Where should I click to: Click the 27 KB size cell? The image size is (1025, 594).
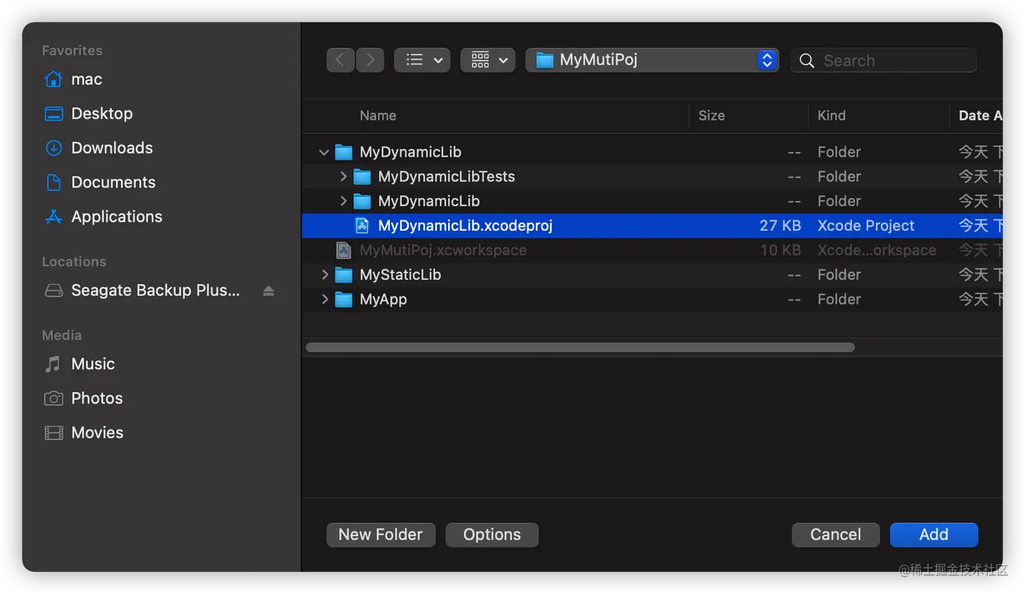click(x=780, y=226)
